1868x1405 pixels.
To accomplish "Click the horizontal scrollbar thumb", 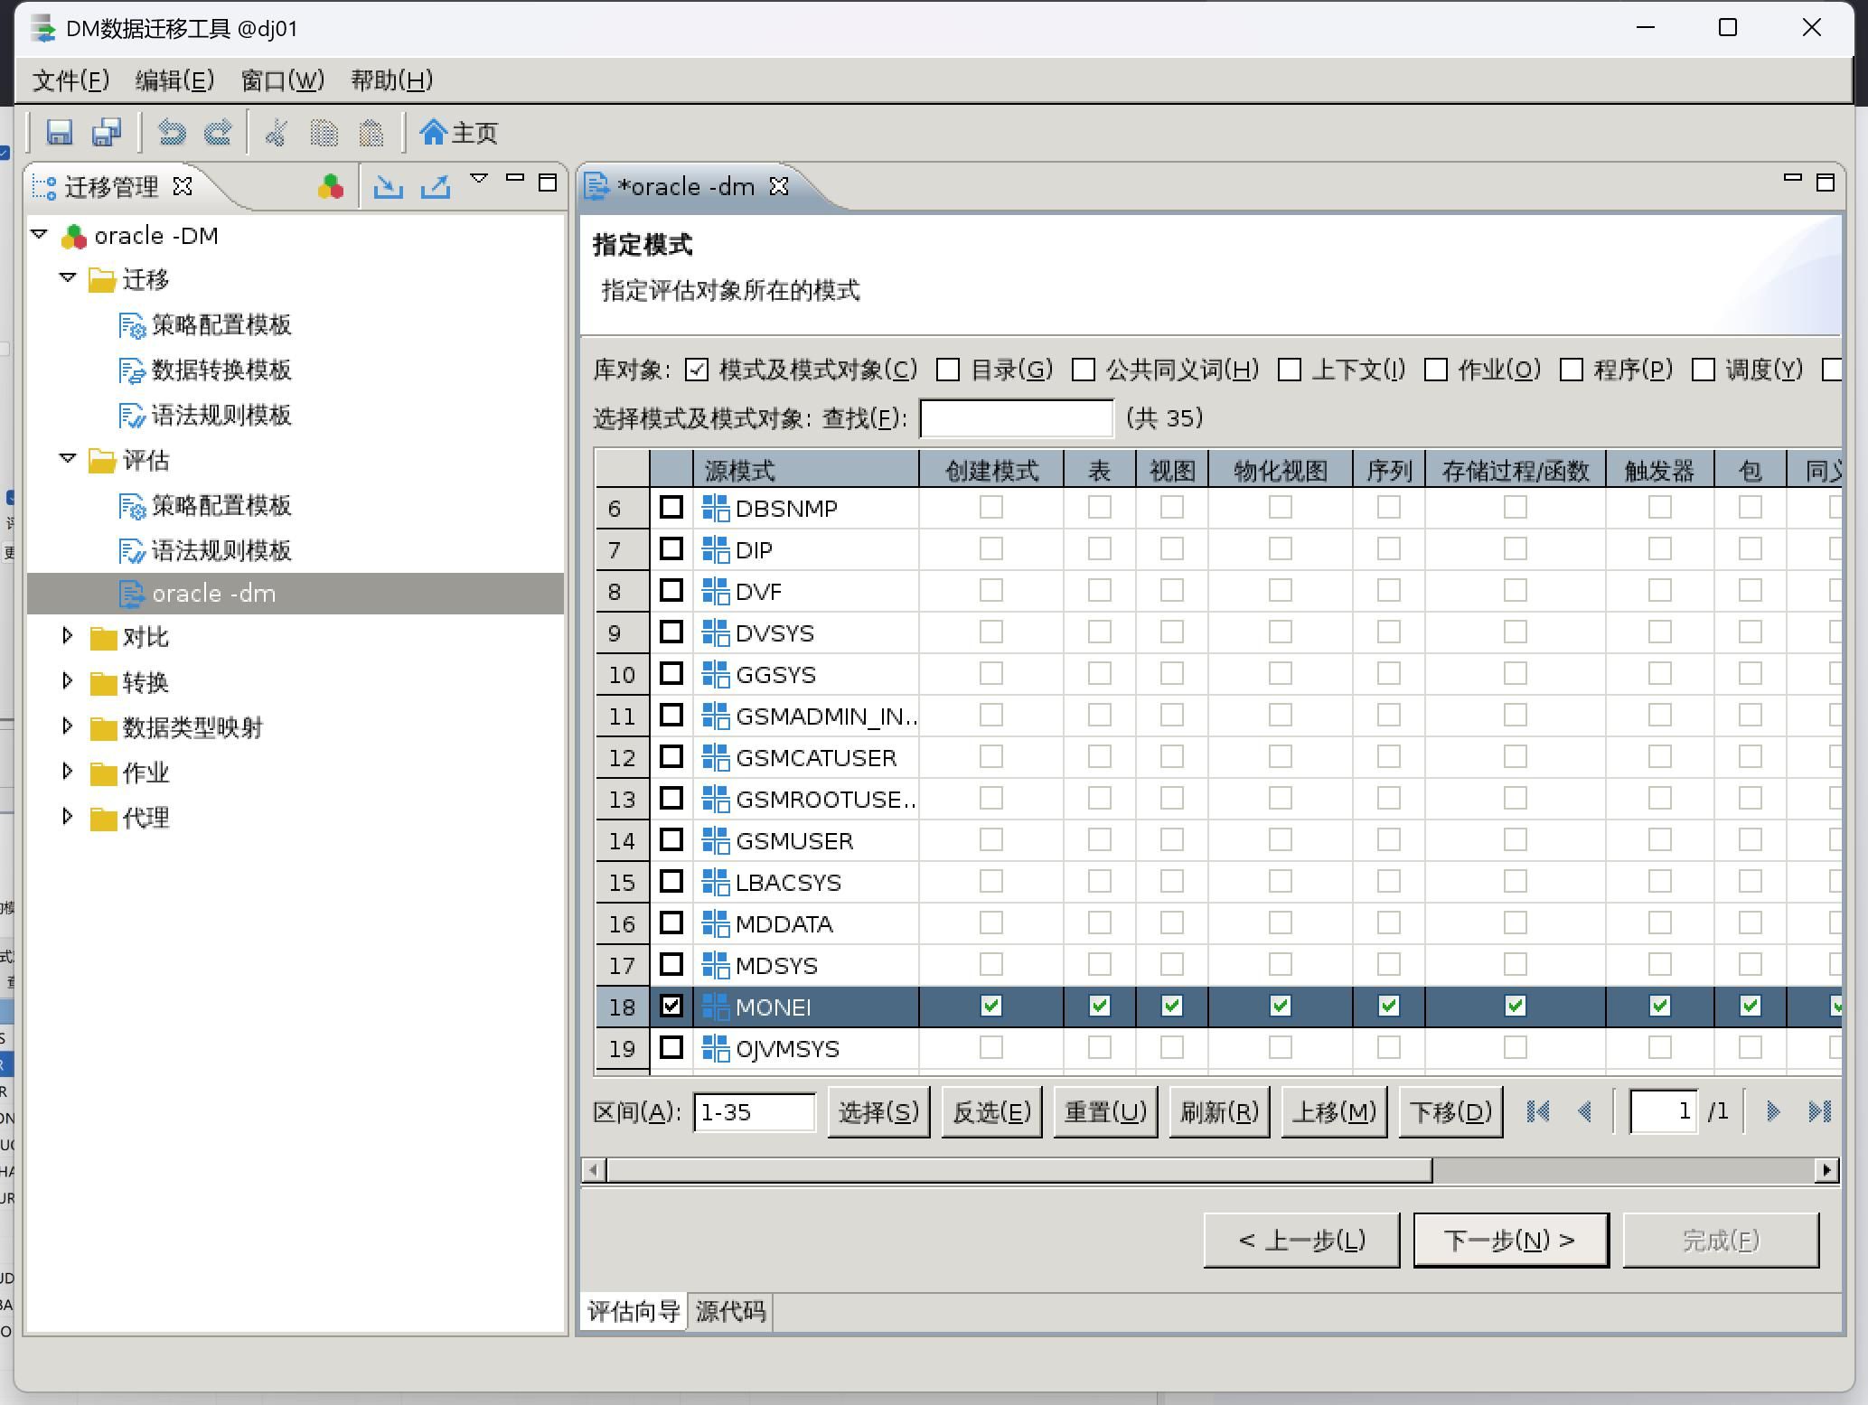I will tap(1018, 1170).
